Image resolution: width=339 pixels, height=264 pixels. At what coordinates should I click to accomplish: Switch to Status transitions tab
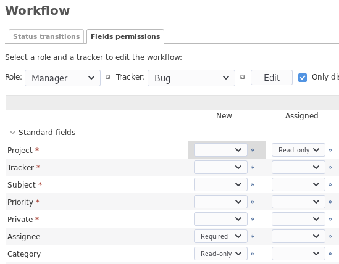pyautogui.click(x=46, y=36)
